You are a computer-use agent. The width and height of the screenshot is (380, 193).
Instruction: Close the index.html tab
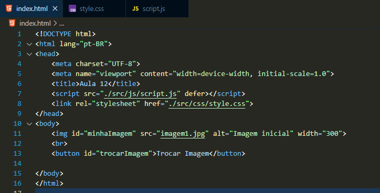[55, 9]
